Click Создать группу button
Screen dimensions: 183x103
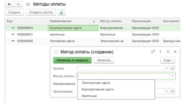(x=41, y=12)
